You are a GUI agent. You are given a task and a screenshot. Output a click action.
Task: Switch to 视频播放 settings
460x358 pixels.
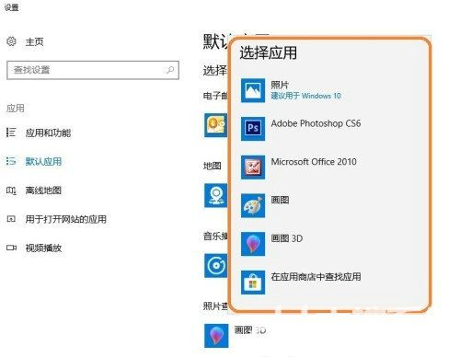tap(43, 248)
